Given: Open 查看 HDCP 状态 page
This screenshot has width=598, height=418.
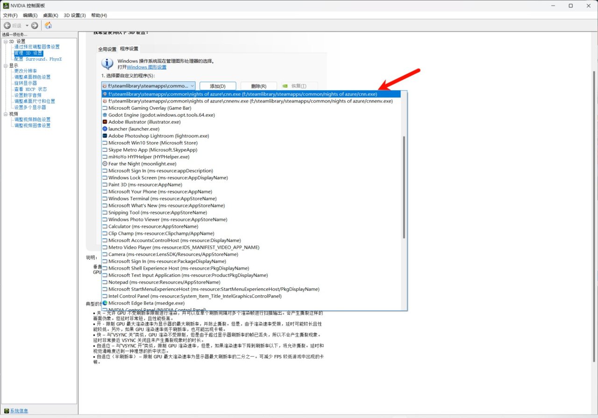Looking at the screenshot, I should pos(30,89).
